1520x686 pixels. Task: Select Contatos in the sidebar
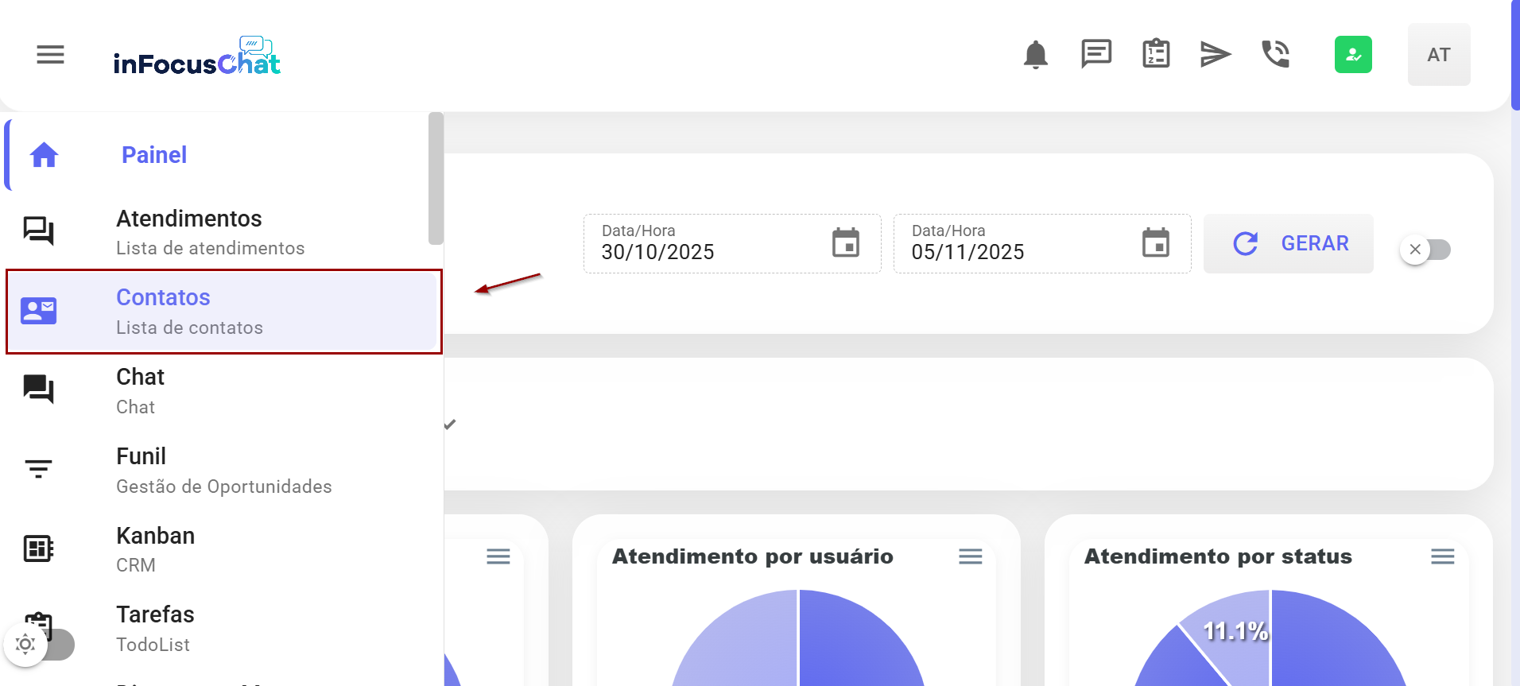[223, 312]
